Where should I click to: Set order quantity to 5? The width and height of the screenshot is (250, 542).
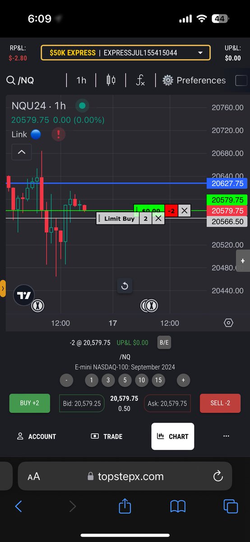(125, 380)
